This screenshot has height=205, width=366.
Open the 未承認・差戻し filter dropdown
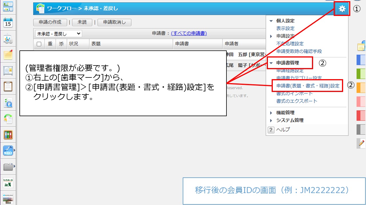point(58,34)
